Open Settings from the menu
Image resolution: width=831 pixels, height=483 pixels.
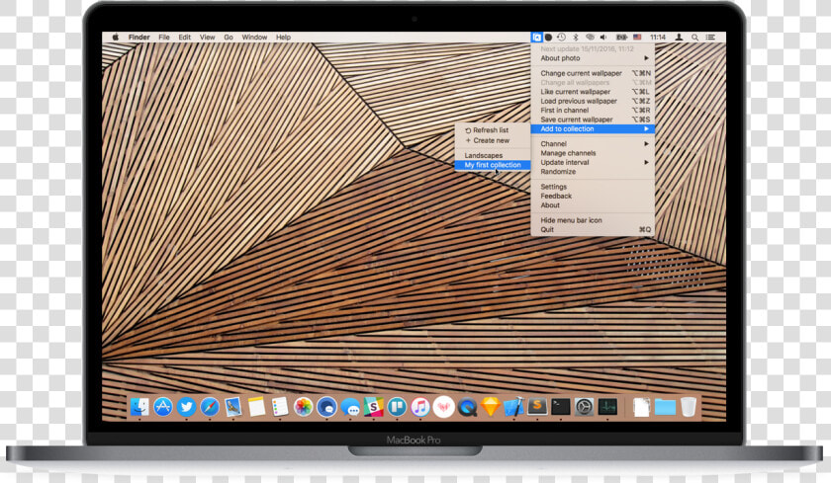pyautogui.click(x=593, y=187)
